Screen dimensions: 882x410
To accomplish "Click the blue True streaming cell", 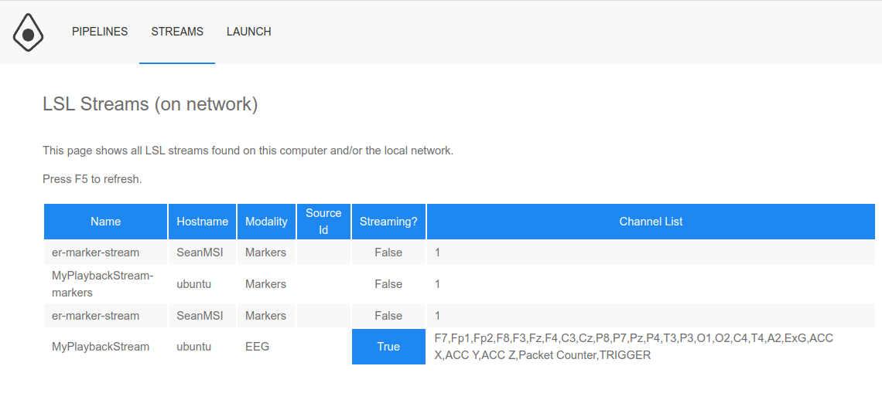I will (388, 347).
